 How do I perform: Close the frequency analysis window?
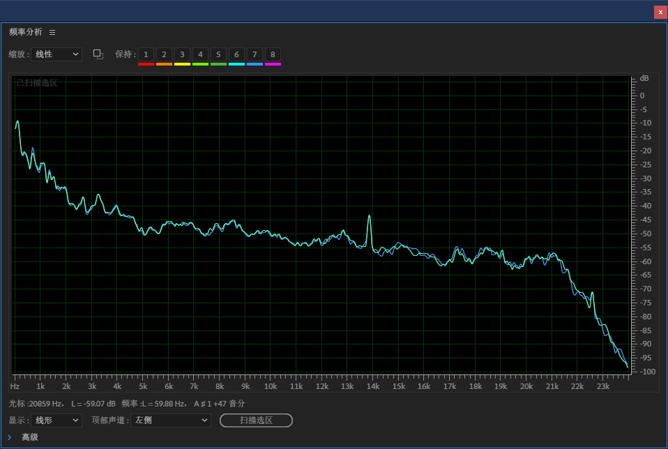(660, 12)
